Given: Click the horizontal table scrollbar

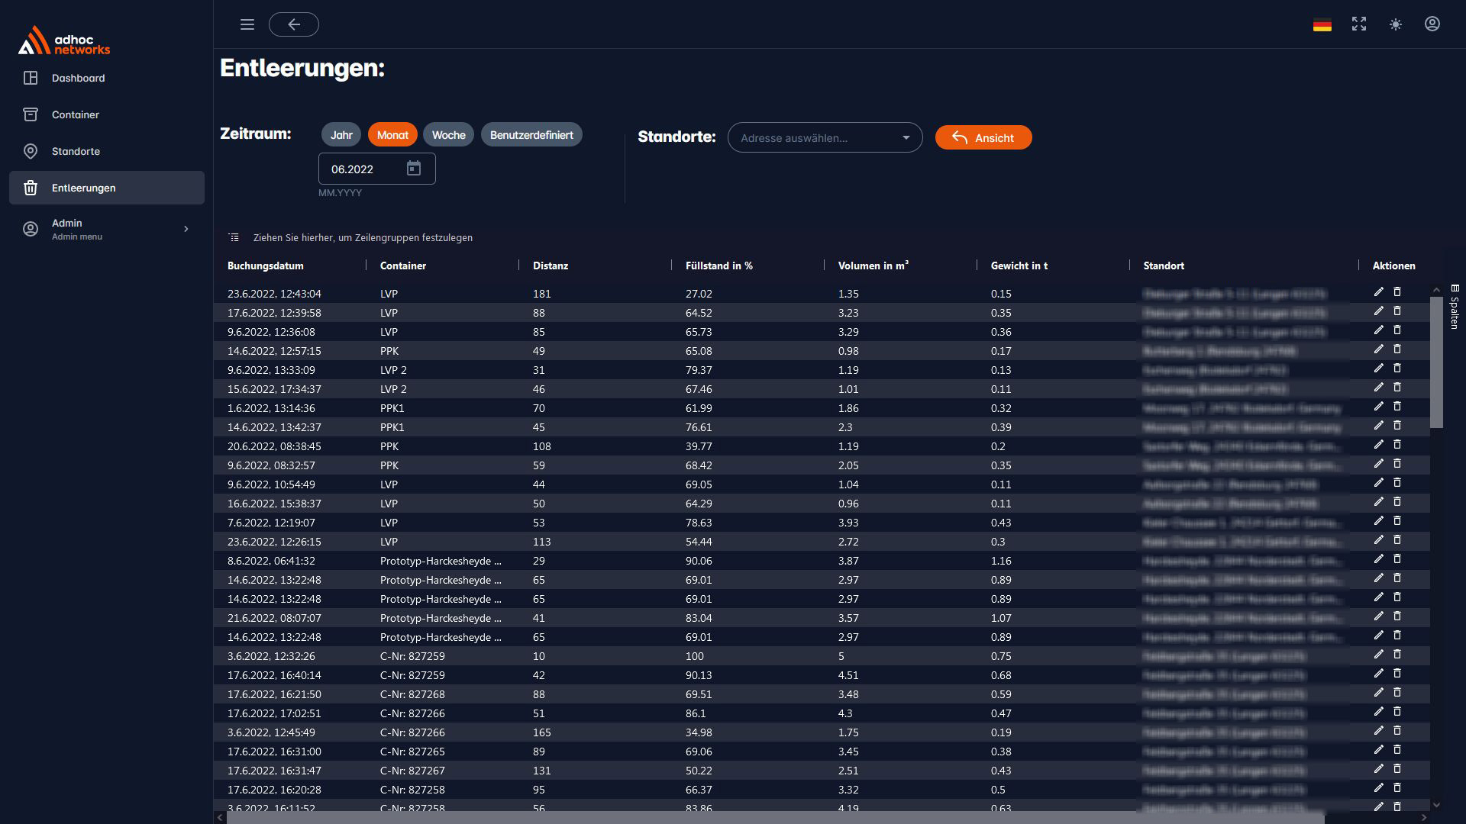Looking at the screenshot, I should 775,818.
